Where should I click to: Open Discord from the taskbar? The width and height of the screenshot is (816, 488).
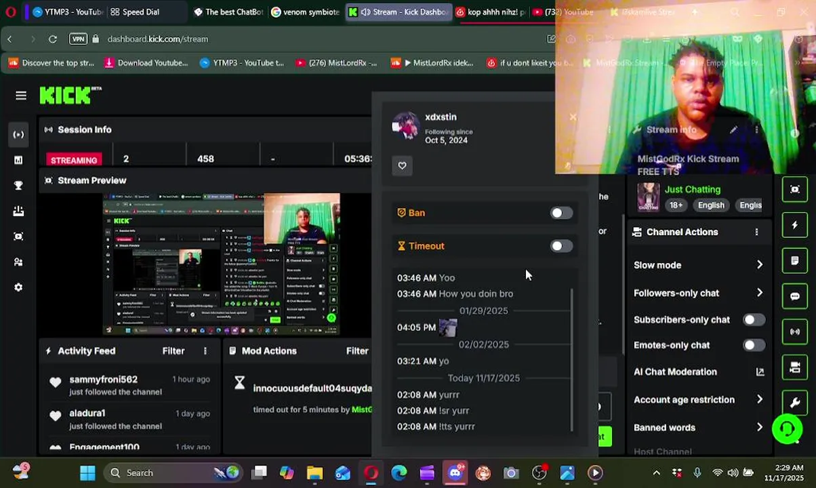(x=455, y=473)
